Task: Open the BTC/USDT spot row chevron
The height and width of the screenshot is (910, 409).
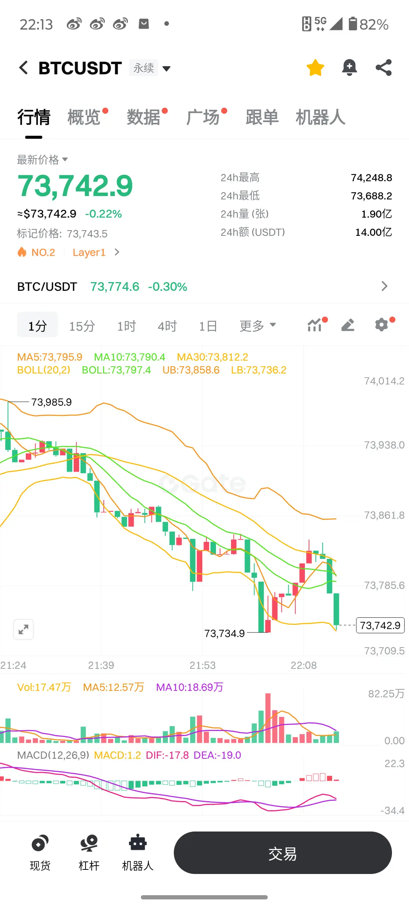Action: [x=384, y=286]
